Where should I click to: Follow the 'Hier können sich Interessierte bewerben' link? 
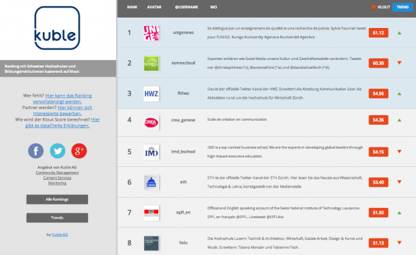(x=63, y=110)
